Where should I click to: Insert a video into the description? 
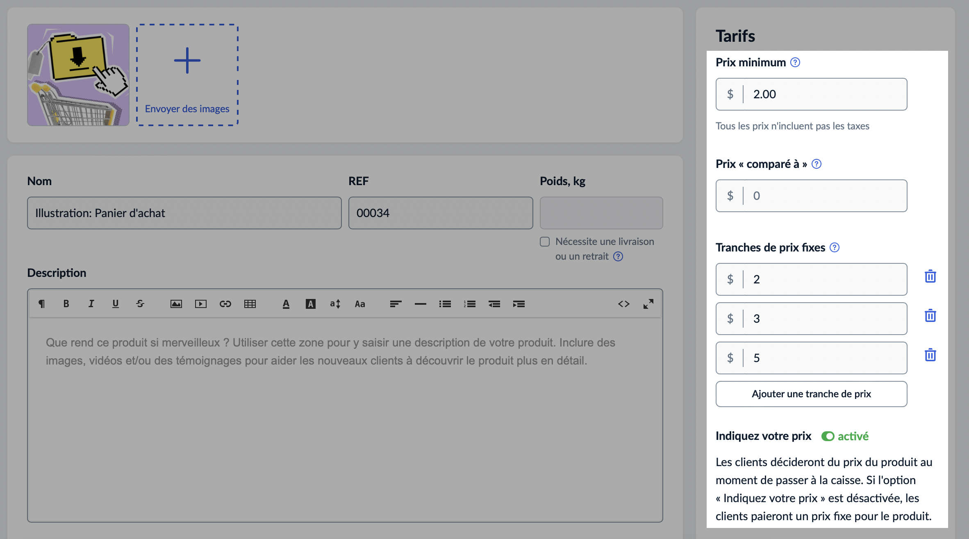click(201, 304)
